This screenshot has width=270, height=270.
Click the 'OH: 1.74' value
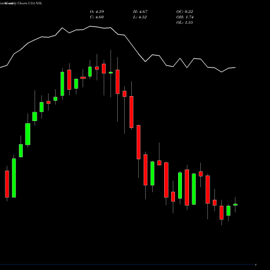[x=185, y=17]
